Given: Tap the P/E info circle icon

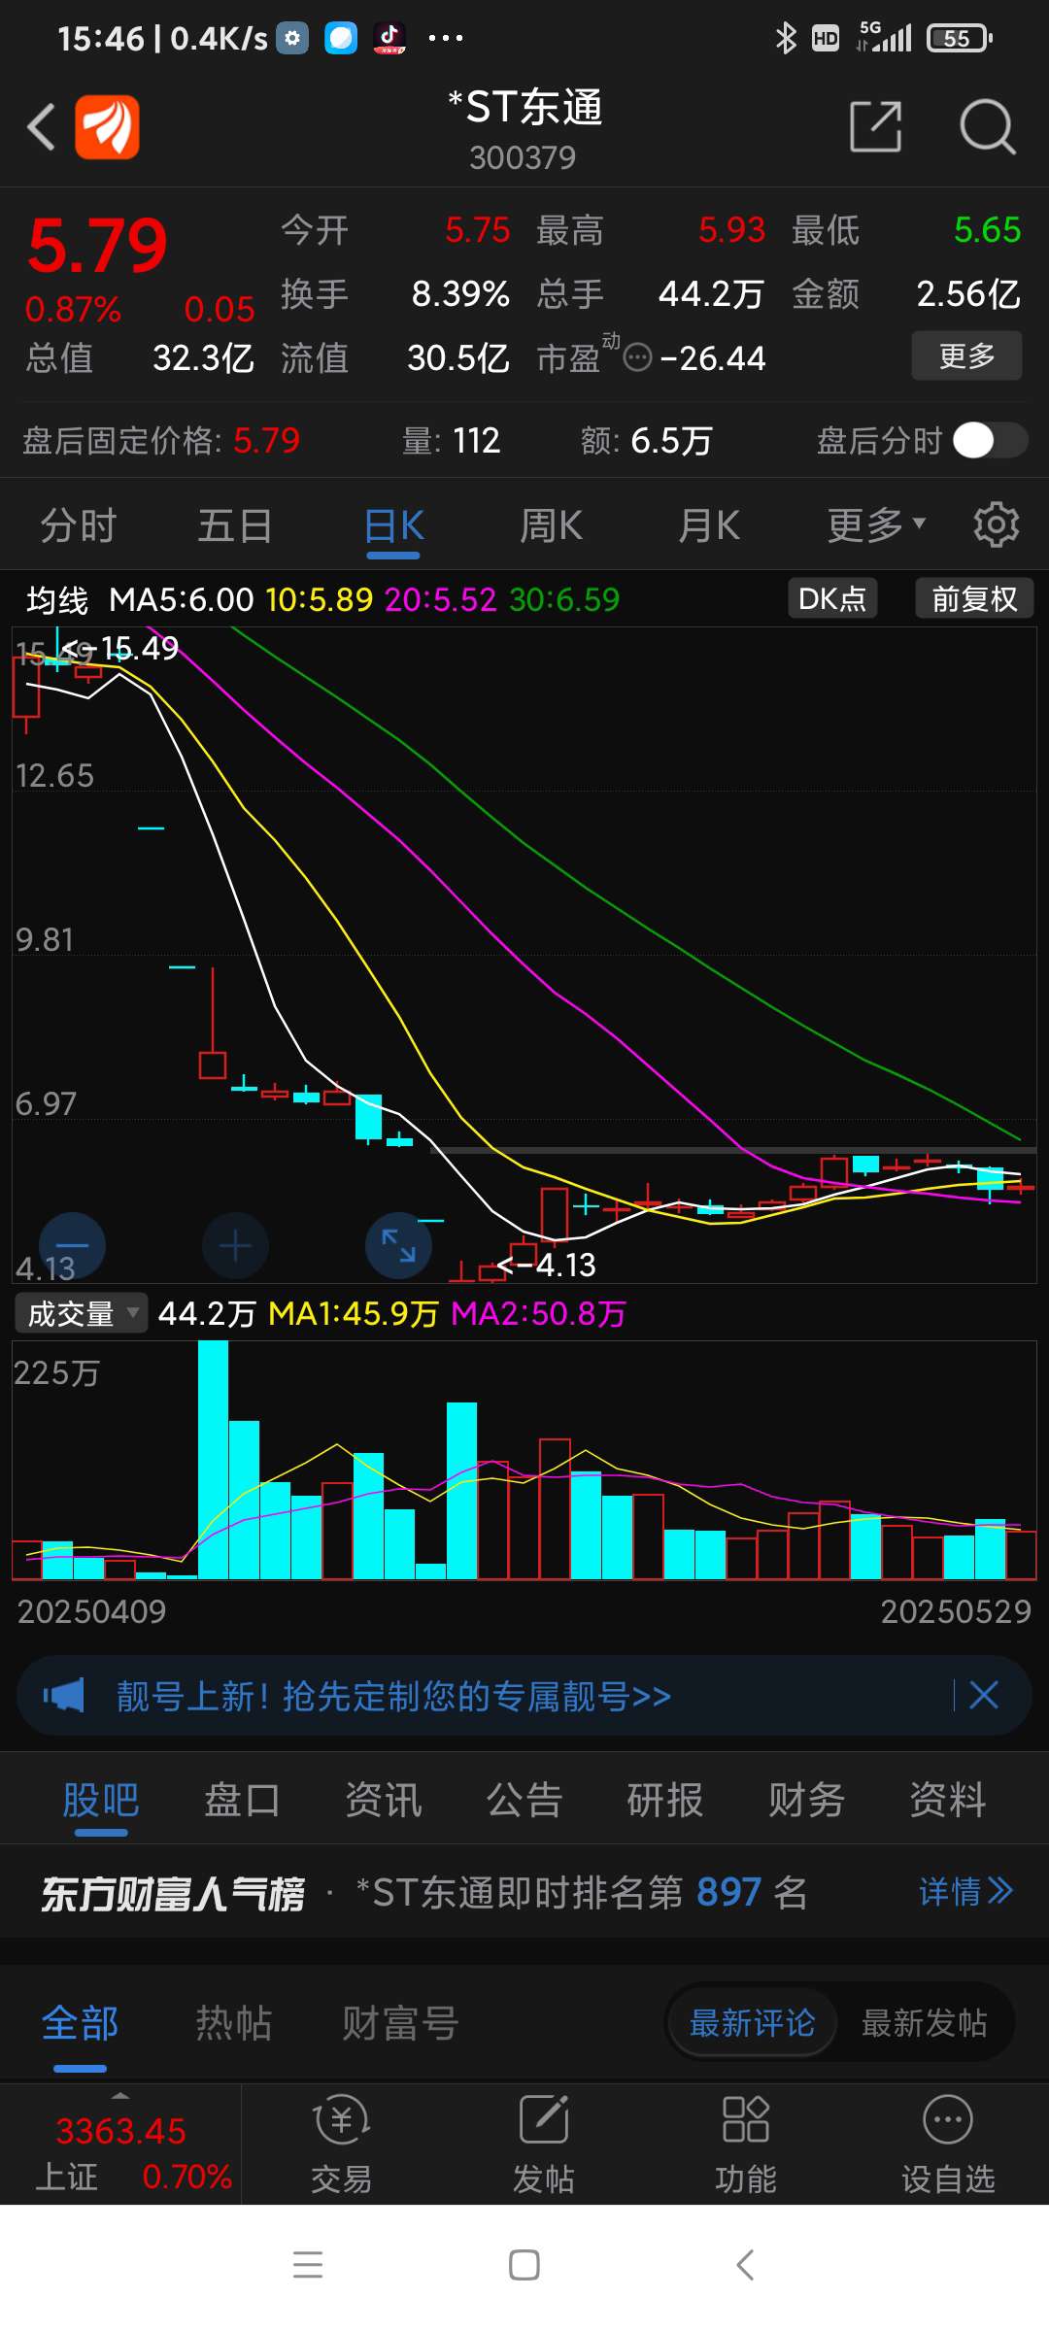Looking at the screenshot, I should (637, 357).
